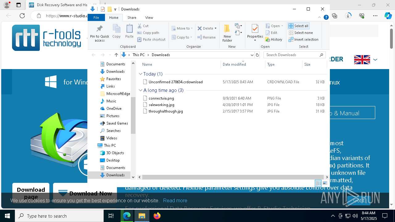Collapse the Today (1) group
This screenshot has height=222, width=395.
[140, 74]
